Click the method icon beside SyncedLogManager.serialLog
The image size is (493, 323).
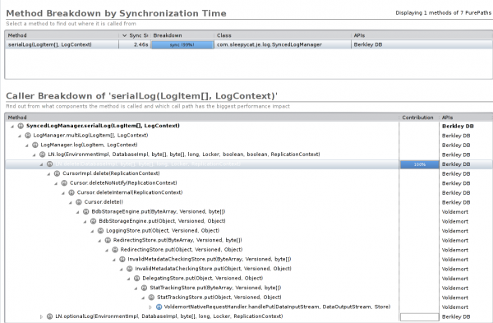pos(21,126)
